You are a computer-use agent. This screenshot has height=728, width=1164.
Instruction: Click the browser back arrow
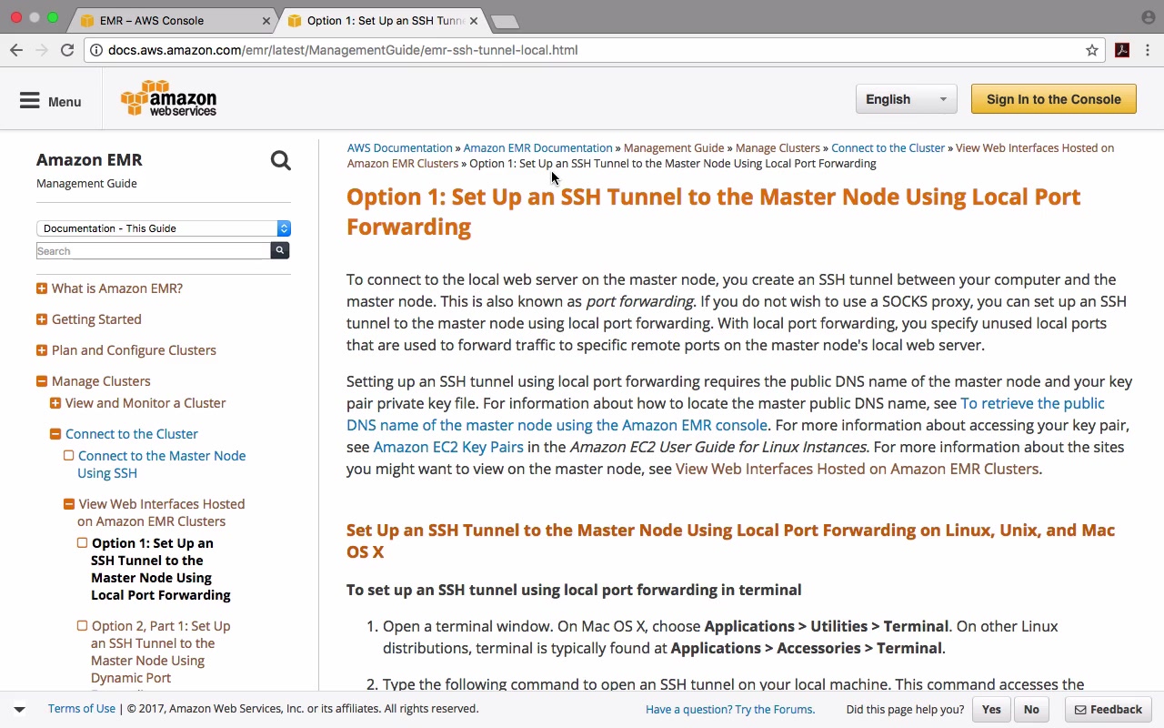tap(16, 50)
